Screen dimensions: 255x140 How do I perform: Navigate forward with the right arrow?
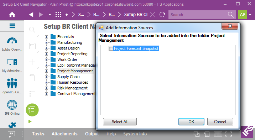[41, 15]
